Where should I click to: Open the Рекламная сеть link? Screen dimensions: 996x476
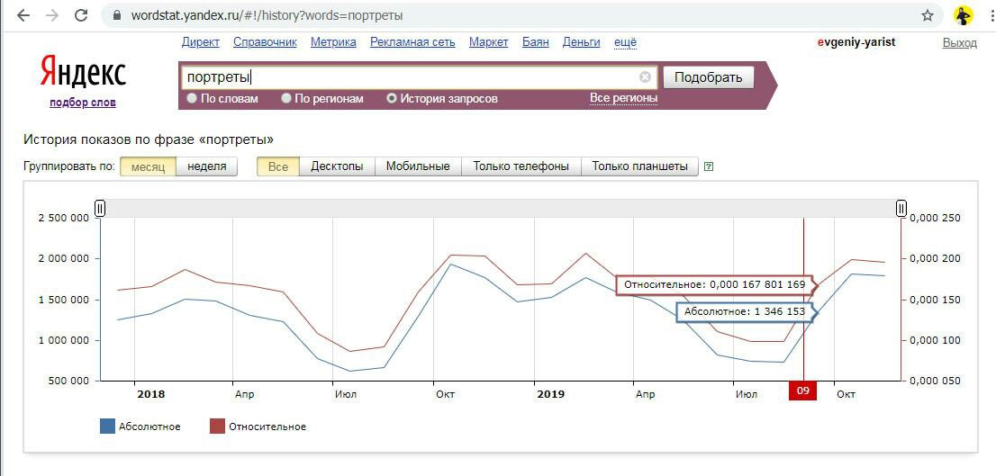(x=412, y=42)
